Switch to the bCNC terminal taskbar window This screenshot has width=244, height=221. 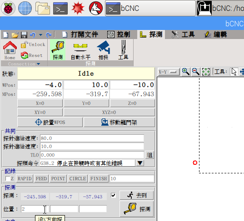150,8
